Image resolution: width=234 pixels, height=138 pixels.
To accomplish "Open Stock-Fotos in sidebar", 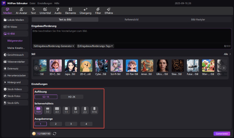I will pyautogui.click(x=16, y=96).
